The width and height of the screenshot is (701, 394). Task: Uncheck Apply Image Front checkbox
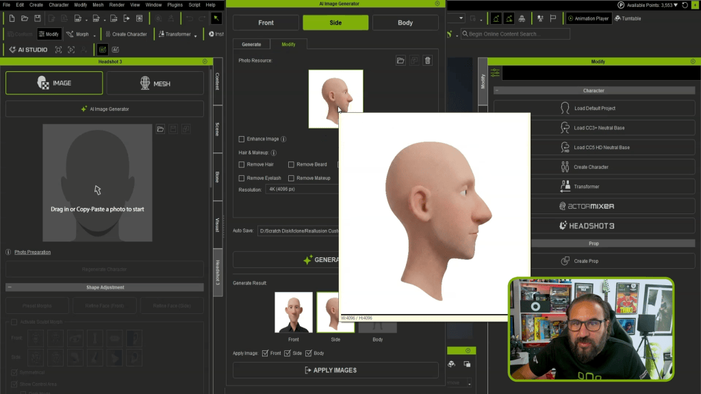coord(265,354)
